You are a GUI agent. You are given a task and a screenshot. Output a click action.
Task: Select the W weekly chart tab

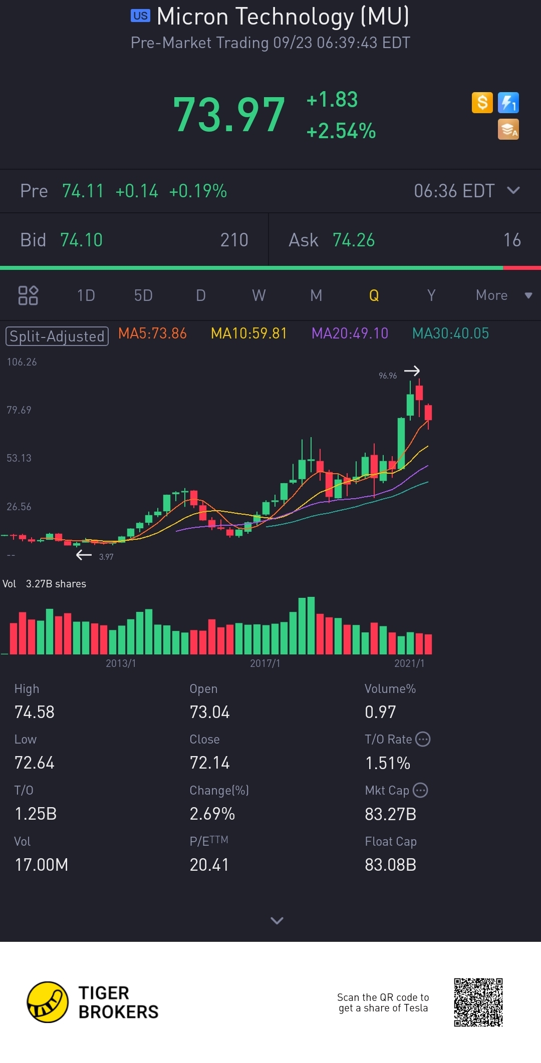click(x=258, y=295)
